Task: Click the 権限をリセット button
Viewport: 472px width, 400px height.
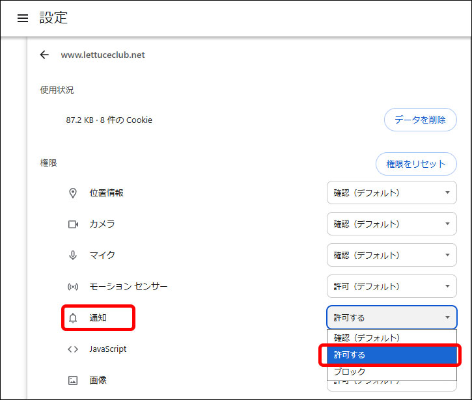Action: tap(416, 164)
